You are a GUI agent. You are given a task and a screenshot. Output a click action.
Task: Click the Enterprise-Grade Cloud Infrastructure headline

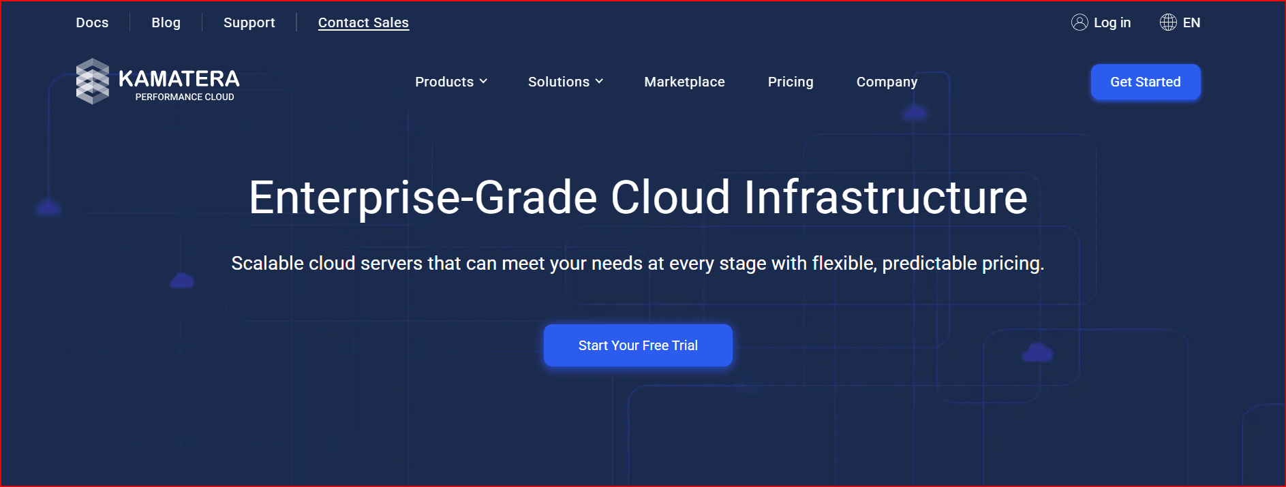click(x=638, y=198)
